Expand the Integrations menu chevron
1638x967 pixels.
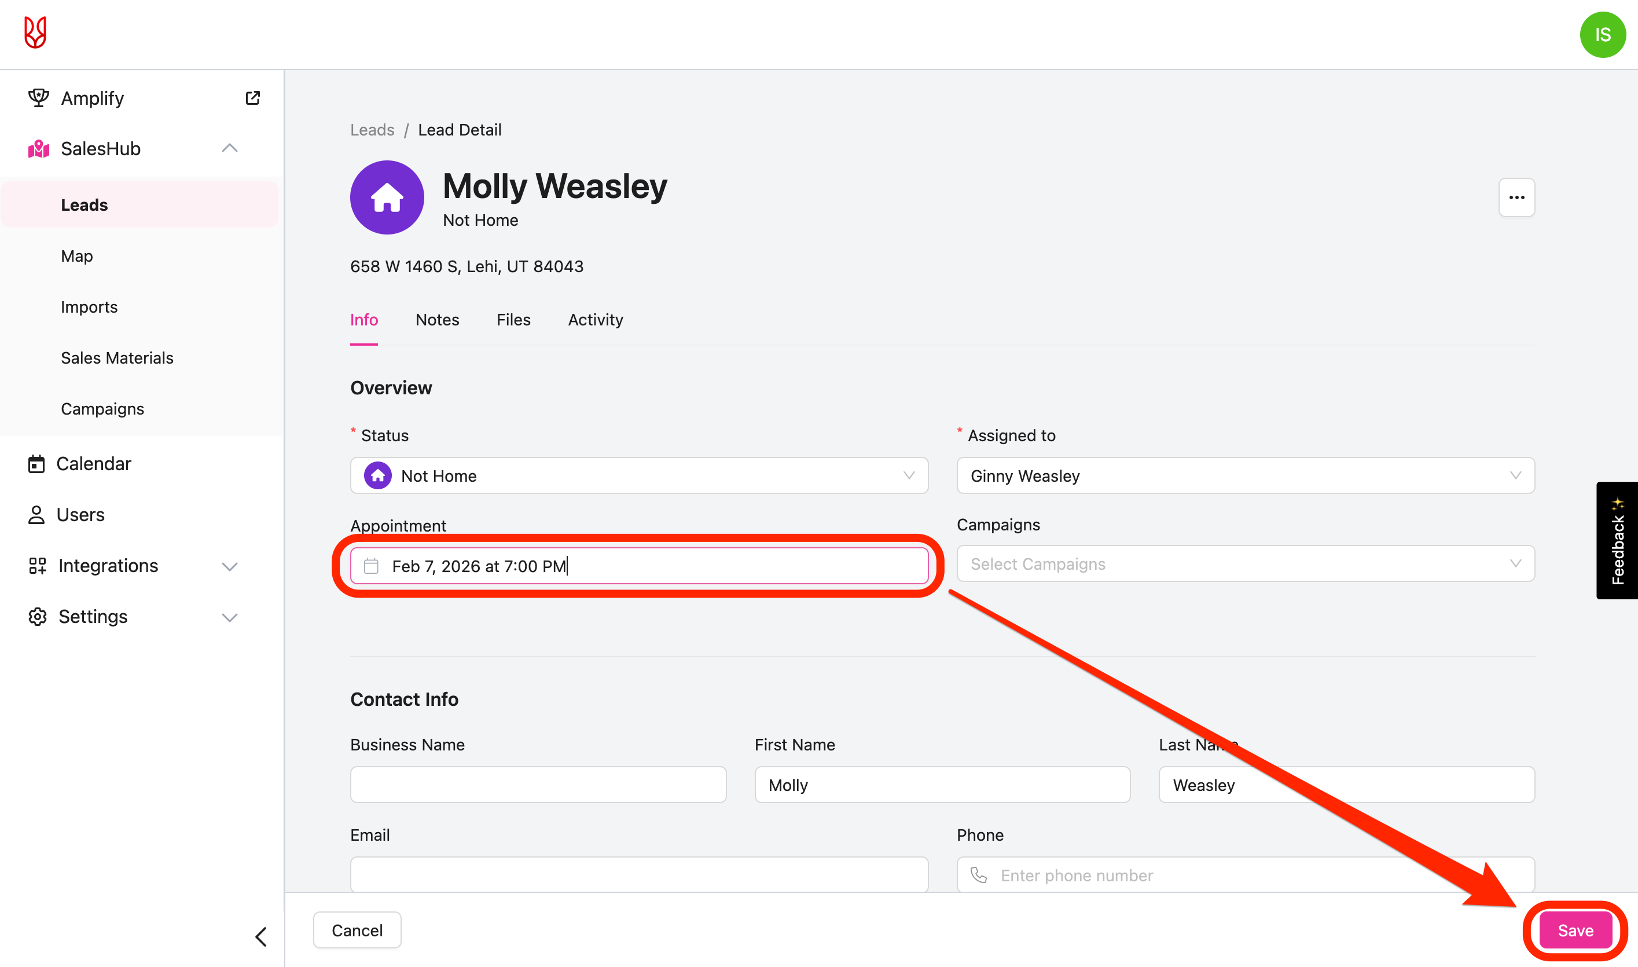pyautogui.click(x=229, y=566)
